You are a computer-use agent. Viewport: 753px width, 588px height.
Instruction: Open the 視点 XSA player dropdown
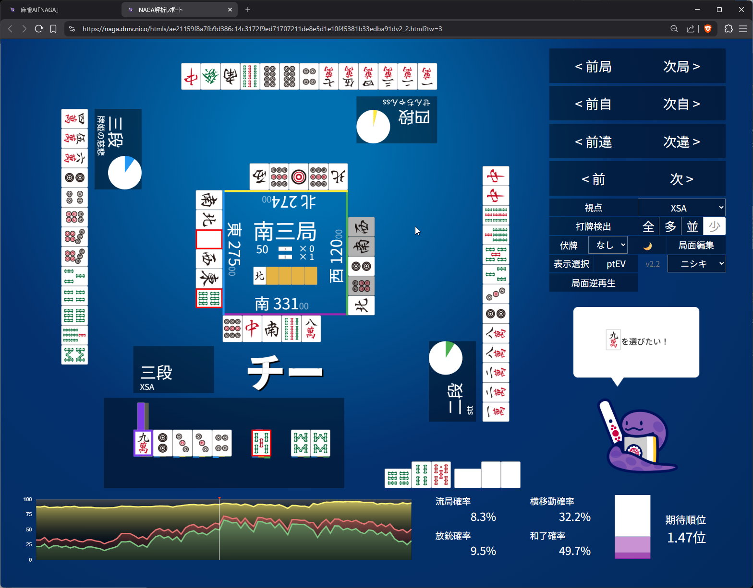681,208
